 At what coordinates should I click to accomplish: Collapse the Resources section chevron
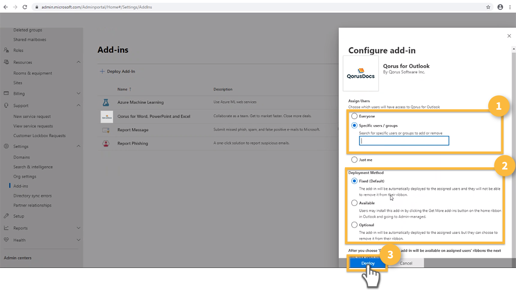pyautogui.click(x=78, y=62)
